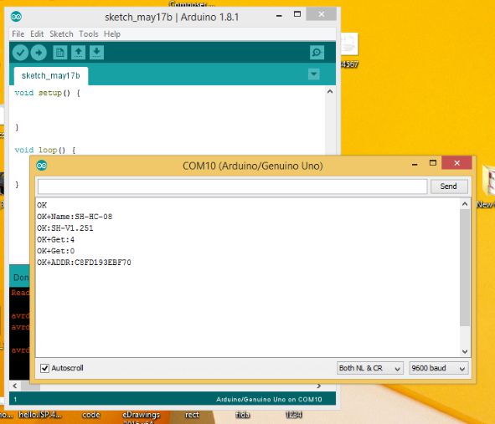The width and height of the screenshot is (495, 424).
Task: Click status text Arduino/Genuino Uno on COM10
Action: coord(269,400)
